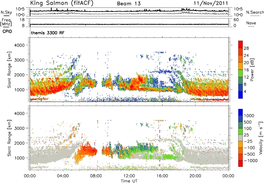Click the bright blue bottom segment of the power colorbar

pyautogui.click(x=241, y=95)
